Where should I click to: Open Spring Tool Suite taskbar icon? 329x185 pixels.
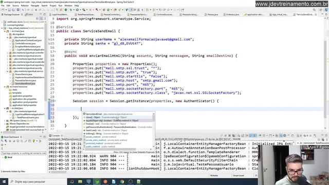97,181
